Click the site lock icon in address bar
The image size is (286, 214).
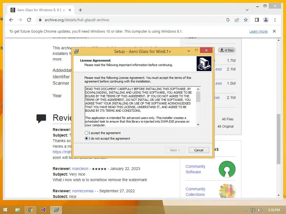point(40,20)
